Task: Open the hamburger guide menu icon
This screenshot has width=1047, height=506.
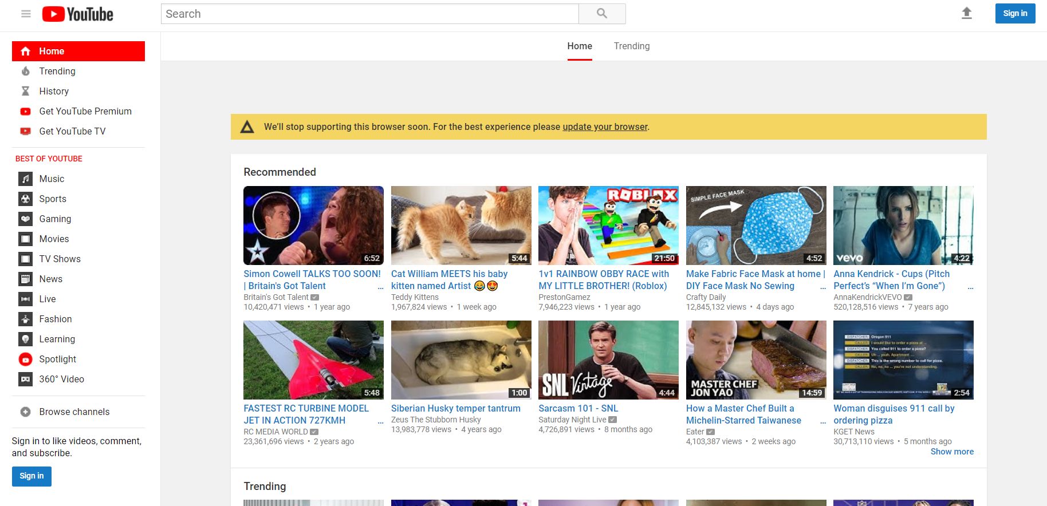Action: coord(26,14)
